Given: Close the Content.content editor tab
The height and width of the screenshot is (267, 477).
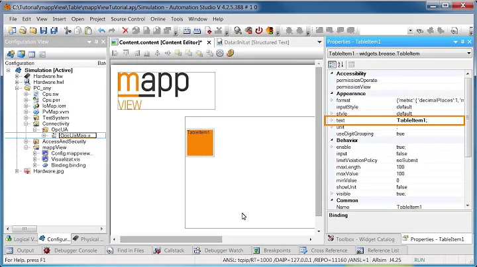Looking at the screenshot, I should click(x=209, y=42).
